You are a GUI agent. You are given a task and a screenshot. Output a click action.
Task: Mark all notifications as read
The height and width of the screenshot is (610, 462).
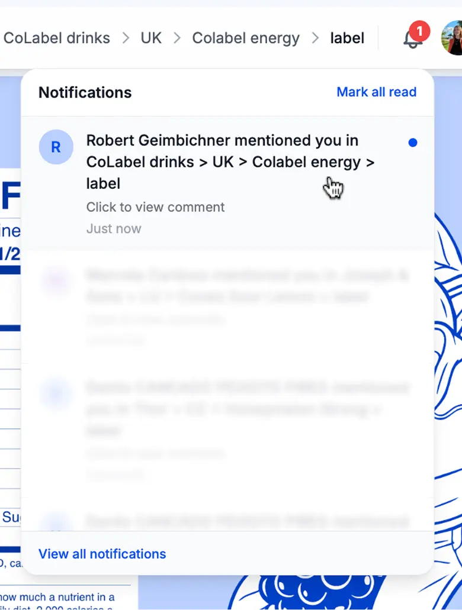[376, 92]
